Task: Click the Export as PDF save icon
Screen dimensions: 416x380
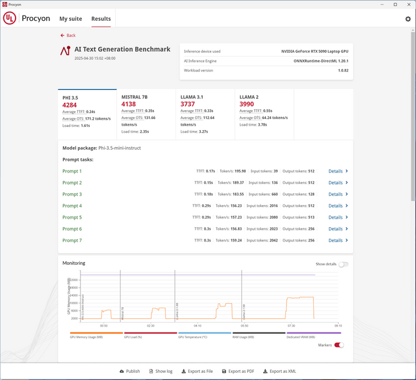Action: tap(224, 372)
